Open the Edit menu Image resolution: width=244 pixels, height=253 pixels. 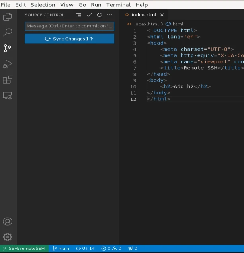[20, 5]
